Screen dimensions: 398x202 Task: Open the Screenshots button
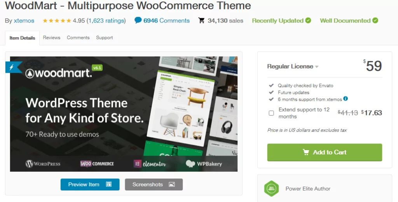(x=154, y=185)
